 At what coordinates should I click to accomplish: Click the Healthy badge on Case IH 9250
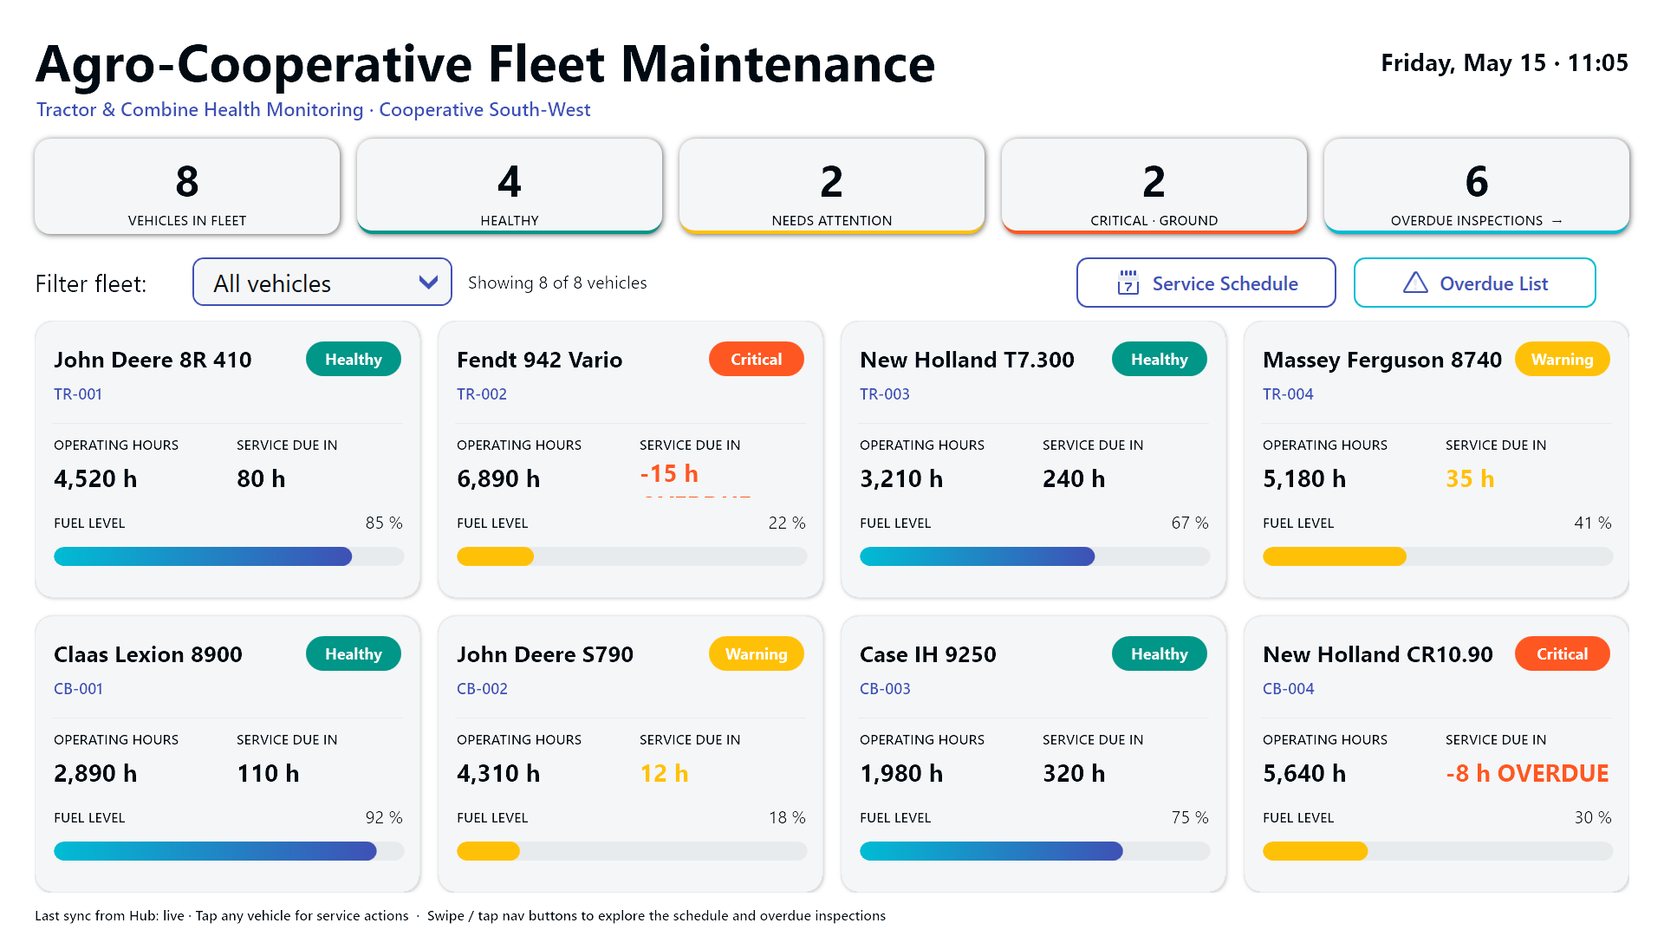tap(1160, 653)
